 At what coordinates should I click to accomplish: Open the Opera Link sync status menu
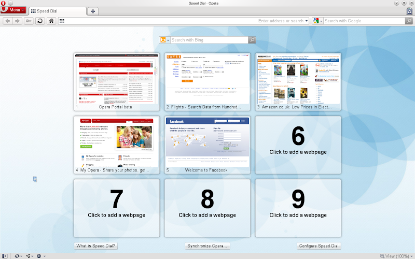[18, 256]
